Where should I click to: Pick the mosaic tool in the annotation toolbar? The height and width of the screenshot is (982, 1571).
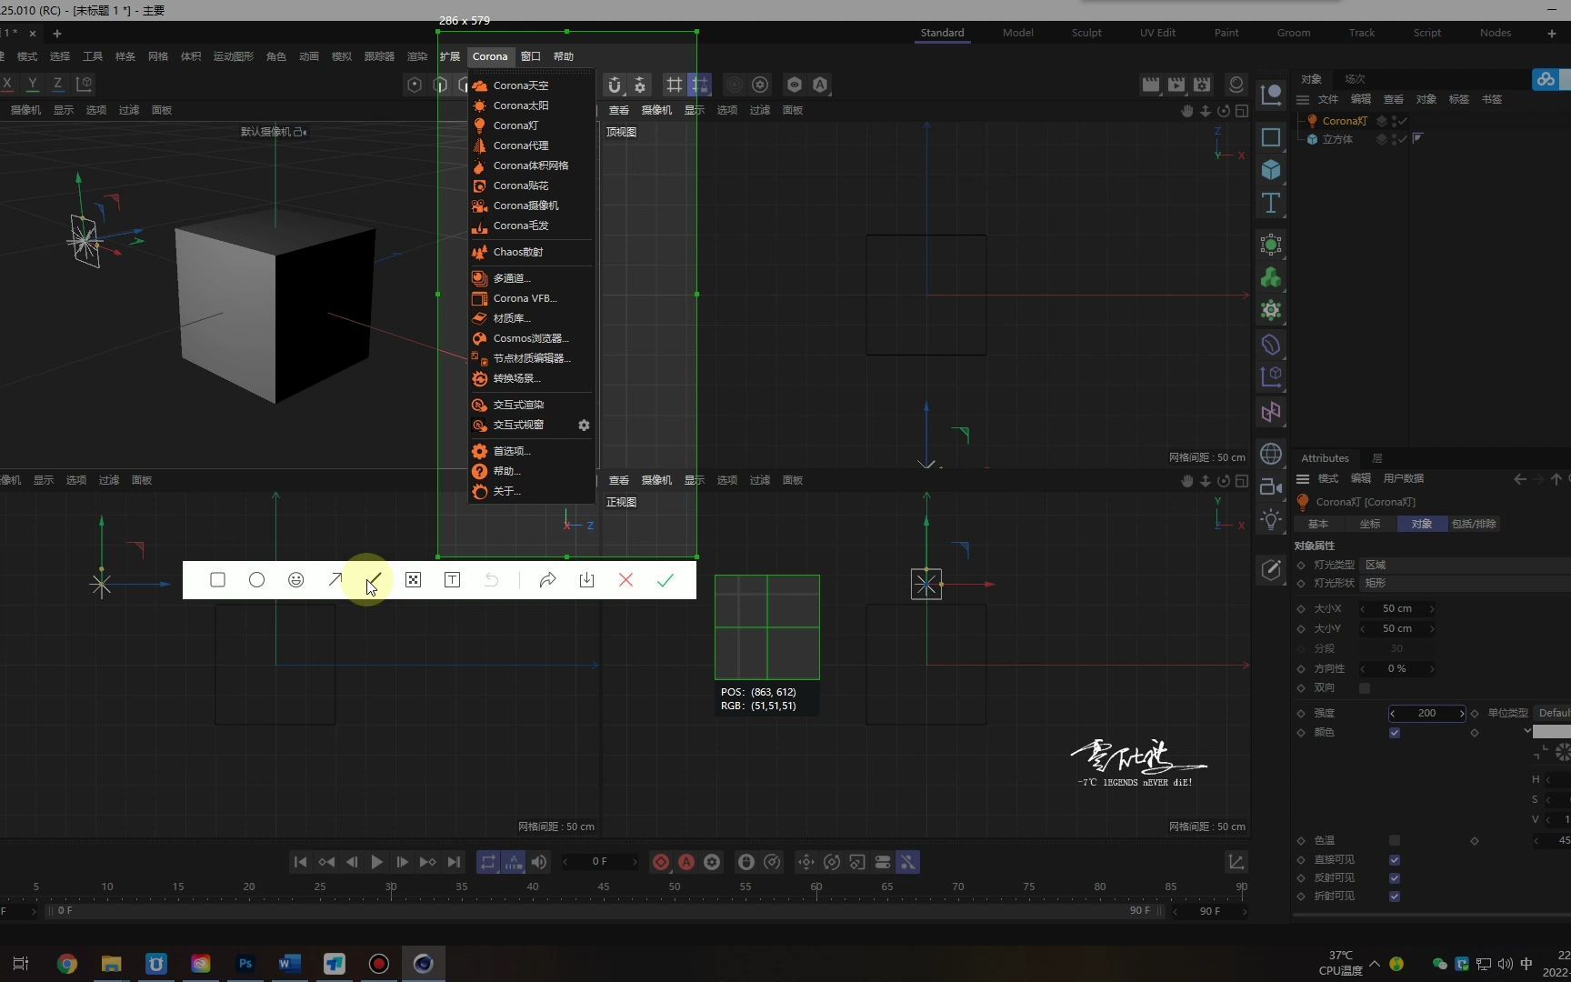pyautogui.click(x=413, y=580)
